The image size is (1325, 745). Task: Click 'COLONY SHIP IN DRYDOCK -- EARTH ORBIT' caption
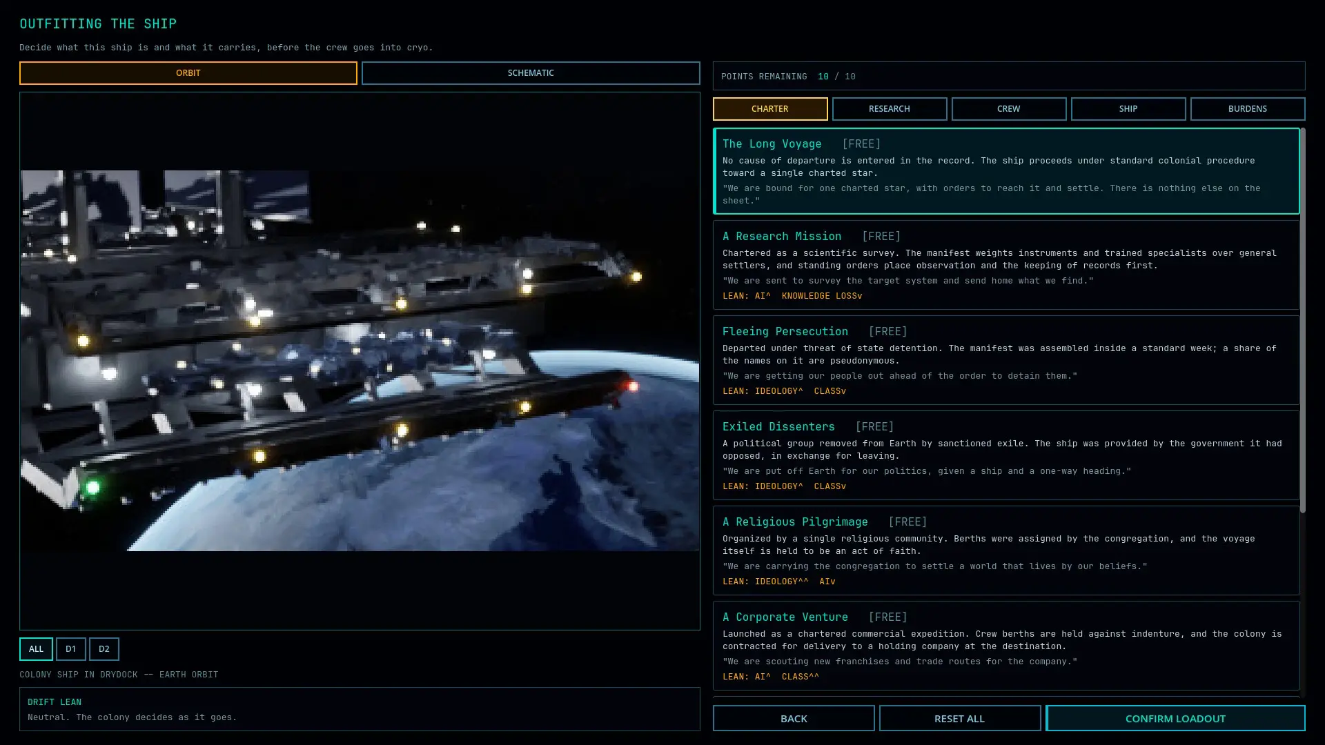pyautogui.click(x=119, y=675)
